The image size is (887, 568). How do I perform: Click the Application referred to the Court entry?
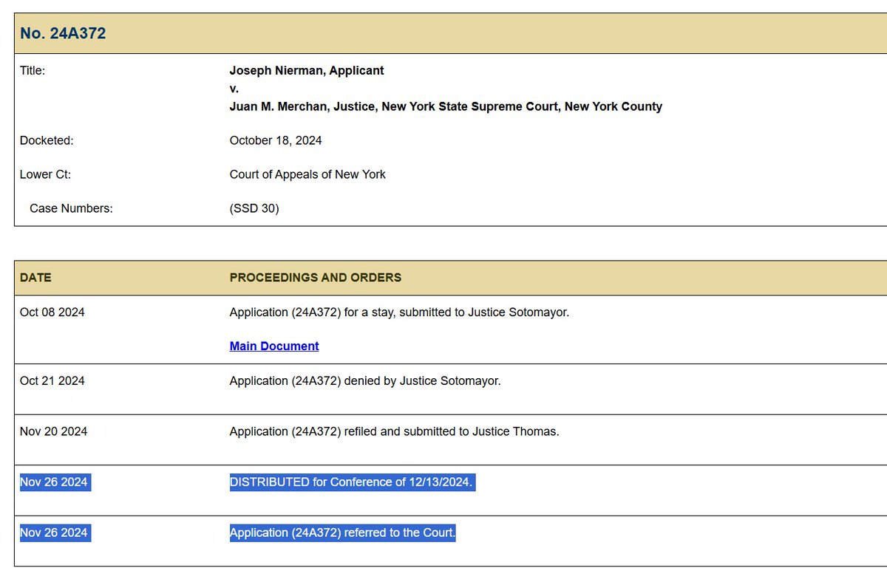[x=343, y=533]
